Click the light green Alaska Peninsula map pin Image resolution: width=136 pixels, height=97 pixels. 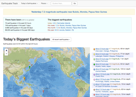point(50,58)
